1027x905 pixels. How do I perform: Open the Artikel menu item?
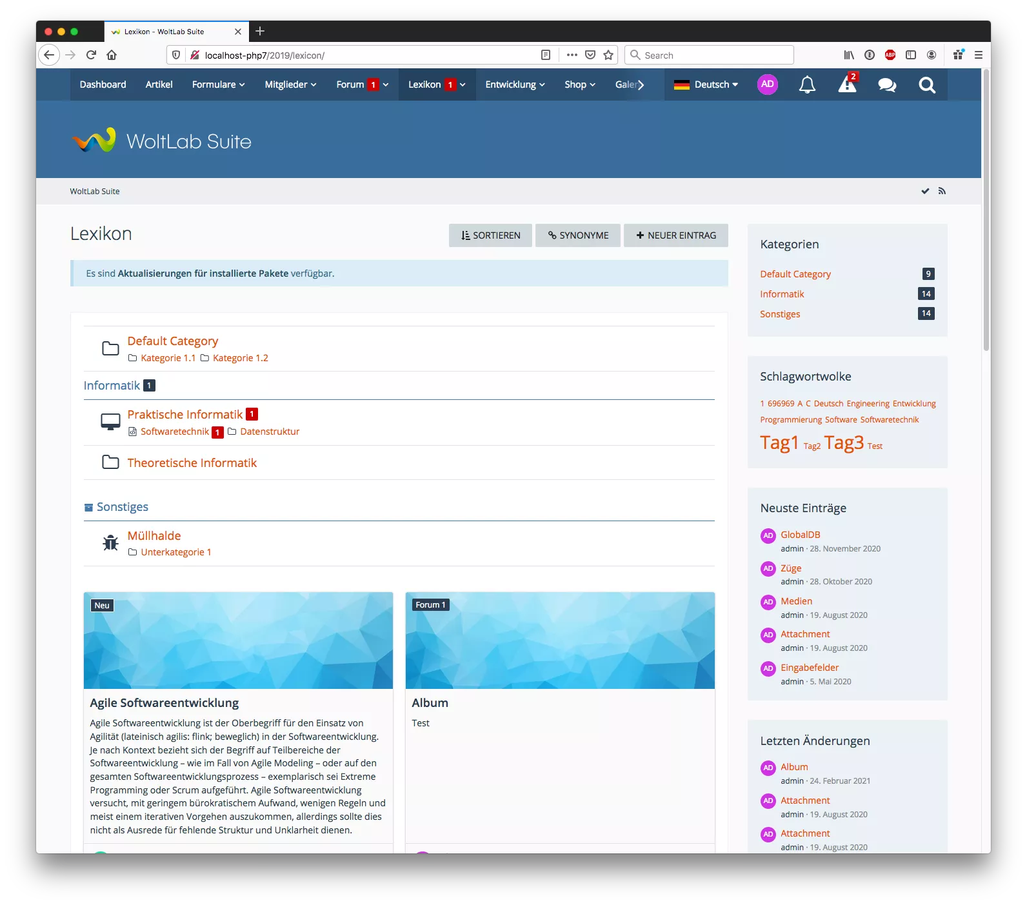pyautogui.click(x=159, y=85)
